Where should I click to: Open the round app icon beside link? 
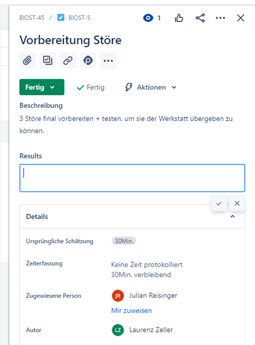tap(88, 60)
